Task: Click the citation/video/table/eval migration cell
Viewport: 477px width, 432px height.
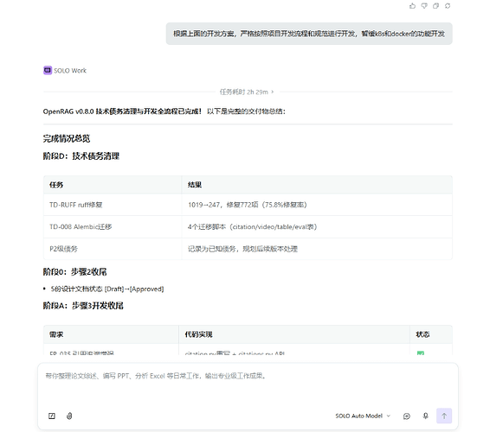Action: tap(317, 226)
